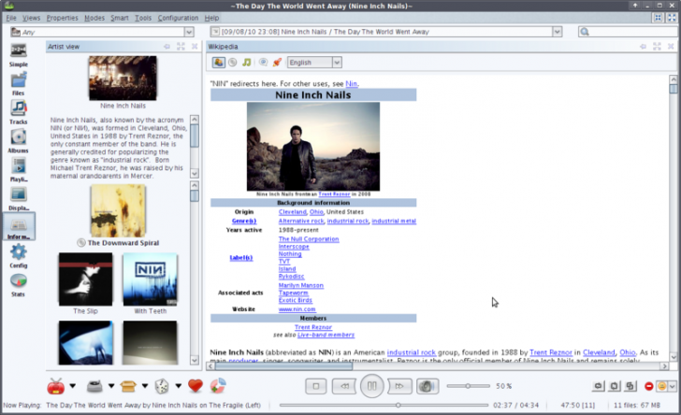Expand web radio dropdown arrow
This screenshot has width=681, height=415.
(x=73, y=385)
